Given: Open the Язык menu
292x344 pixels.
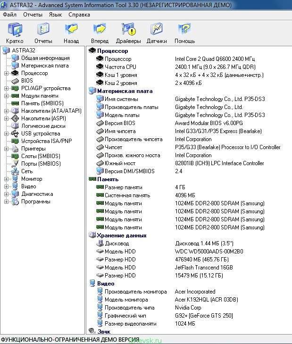Looking at the screenshot, I should point(55,15).
